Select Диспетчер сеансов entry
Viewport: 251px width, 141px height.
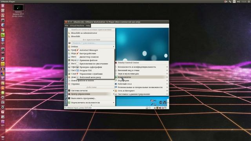(x=89, y=57)
